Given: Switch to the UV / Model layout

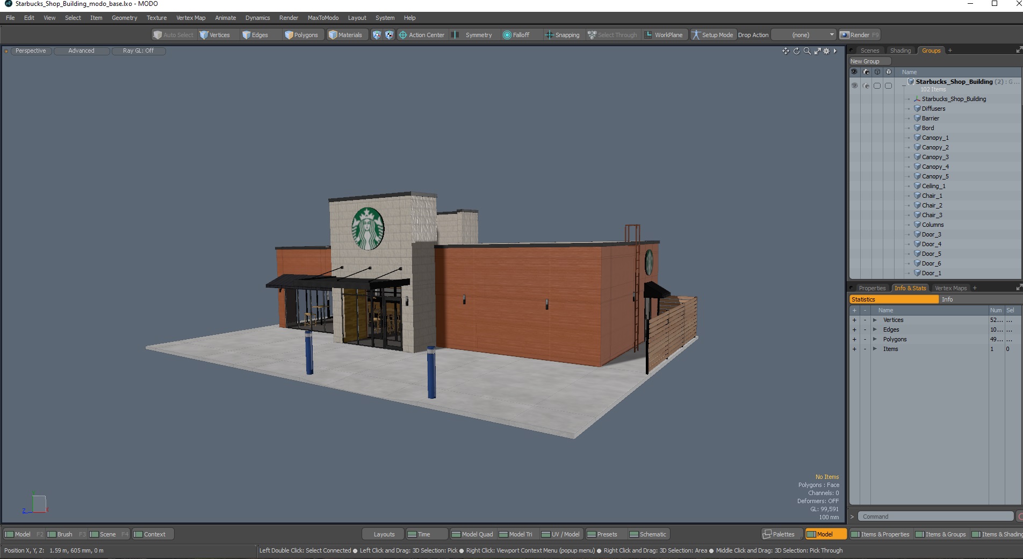Looking at the screenshot, I should [560, 534].
